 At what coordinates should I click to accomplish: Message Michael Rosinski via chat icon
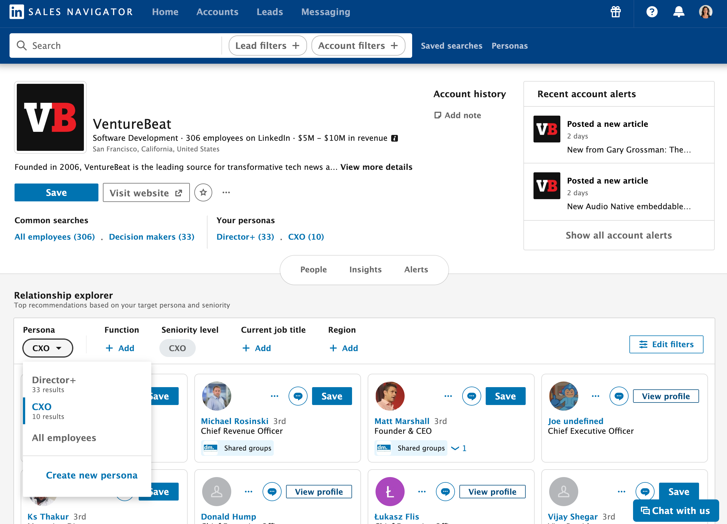coord(298,396)
